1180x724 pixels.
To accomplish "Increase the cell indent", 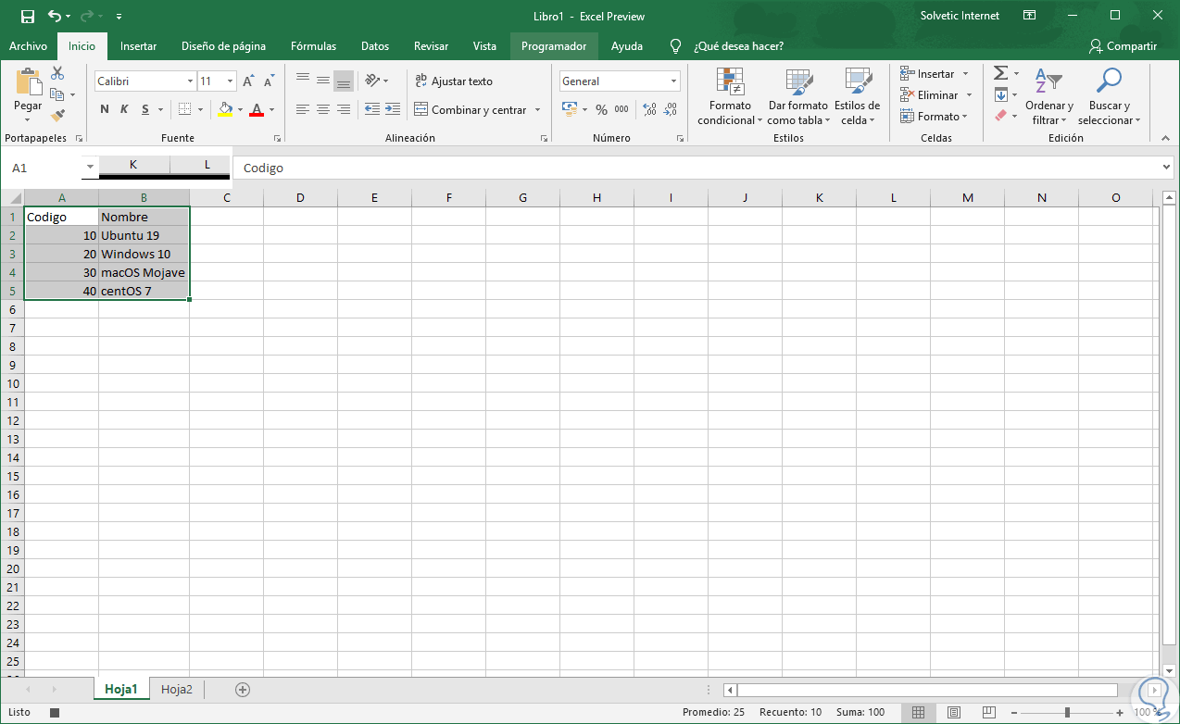I will click(x=393, y=109).
